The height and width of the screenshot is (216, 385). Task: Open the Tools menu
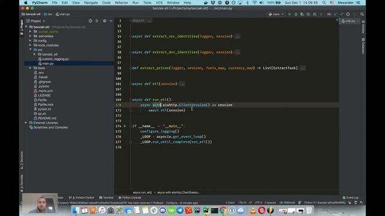tap(147, 2)
